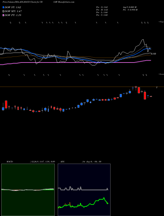Select the 'DOW MT: 1.47' legend label
The image size is (164, 216).
[x=13, y=11]
